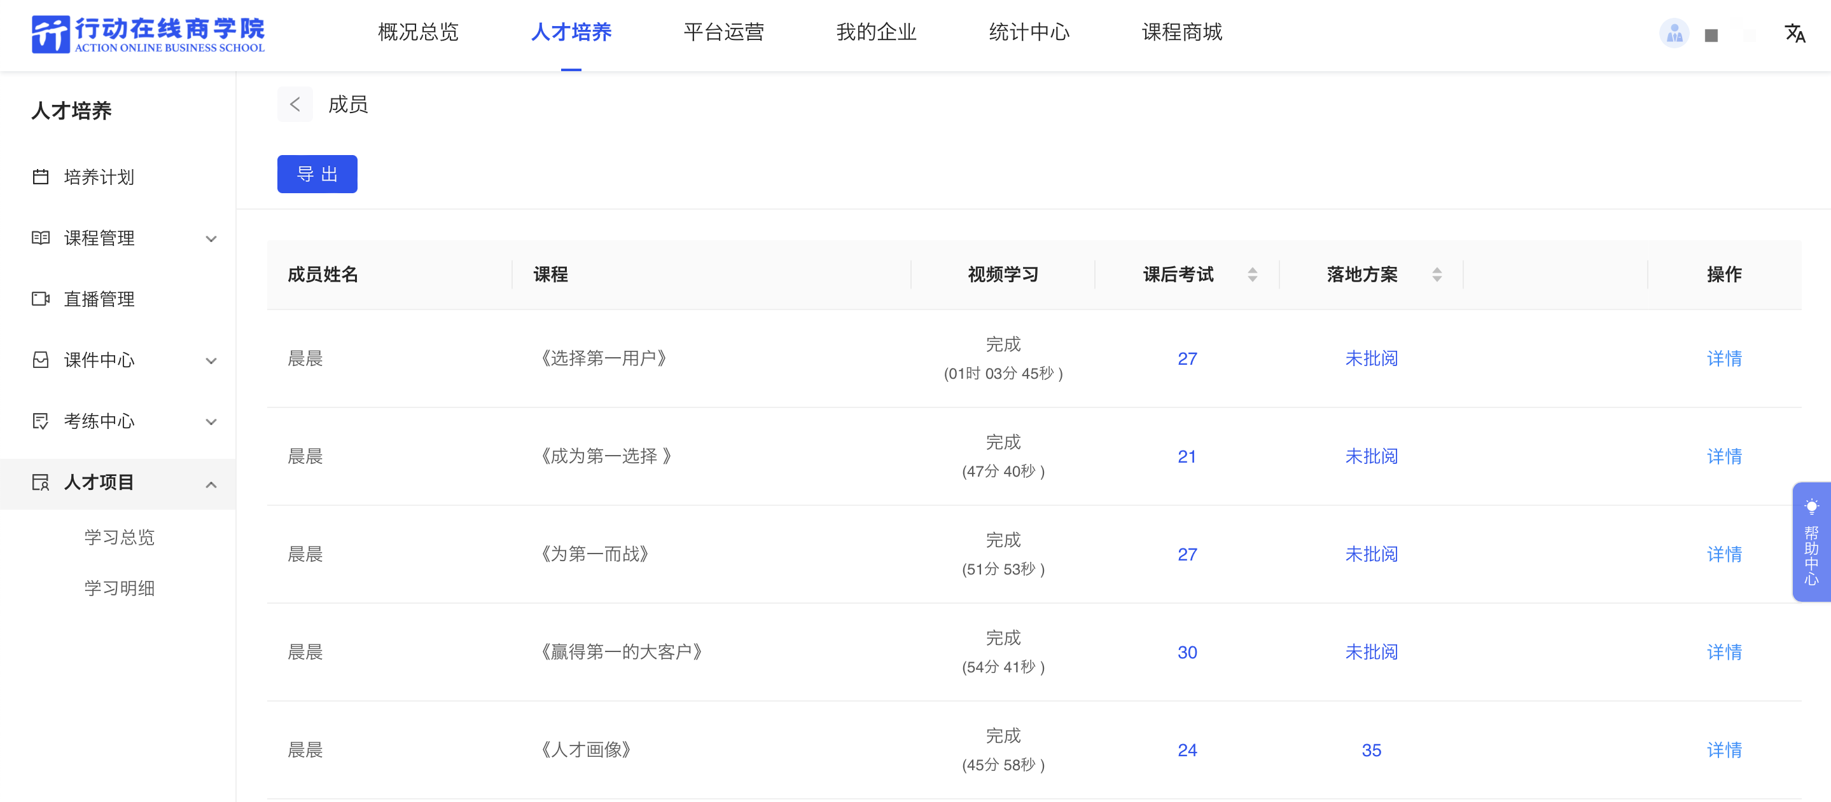Viewport: 1831px width, 802px height.
Task: Click the 成员 page title
Action: click(x=347, y=104)
